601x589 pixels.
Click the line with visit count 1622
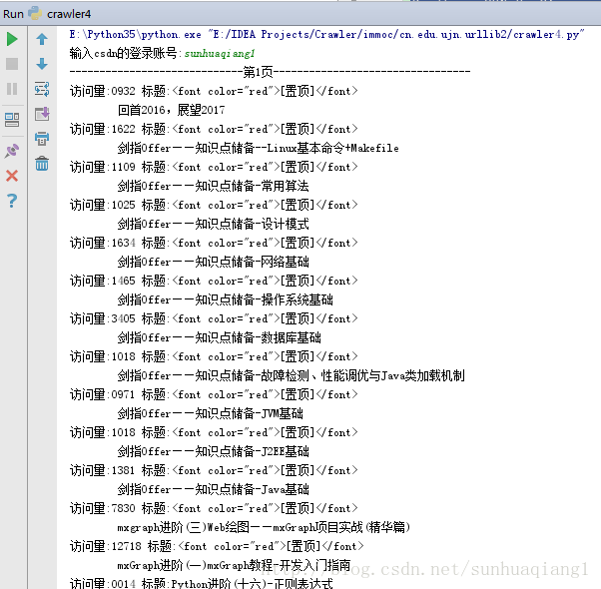click(x=214, y=129)
